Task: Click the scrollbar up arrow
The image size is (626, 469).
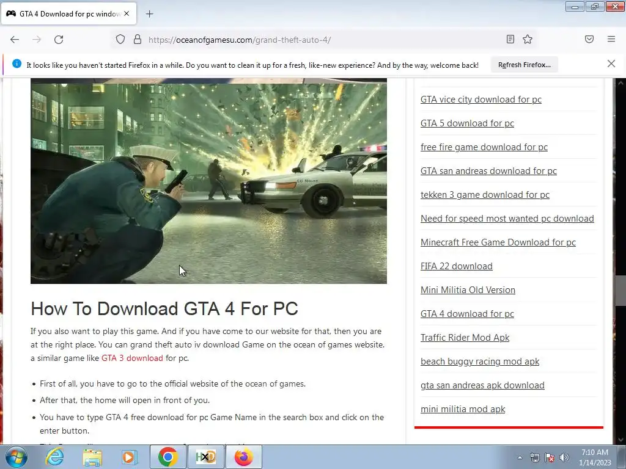Action: [x=620, y=83]
